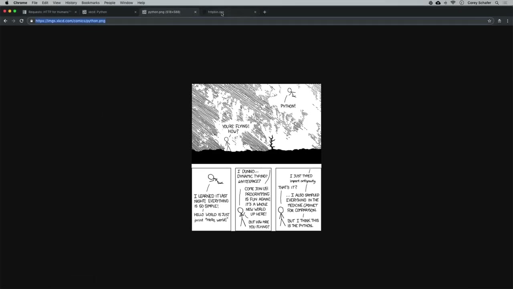The image size is (513, 289).
Task: Click the favicon on xkcd: Python tab
Action: [x=84, y=12]
